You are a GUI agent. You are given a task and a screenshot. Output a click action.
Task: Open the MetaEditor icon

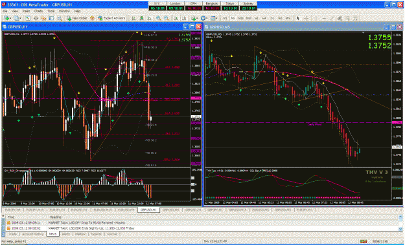(x=92, y=18)
